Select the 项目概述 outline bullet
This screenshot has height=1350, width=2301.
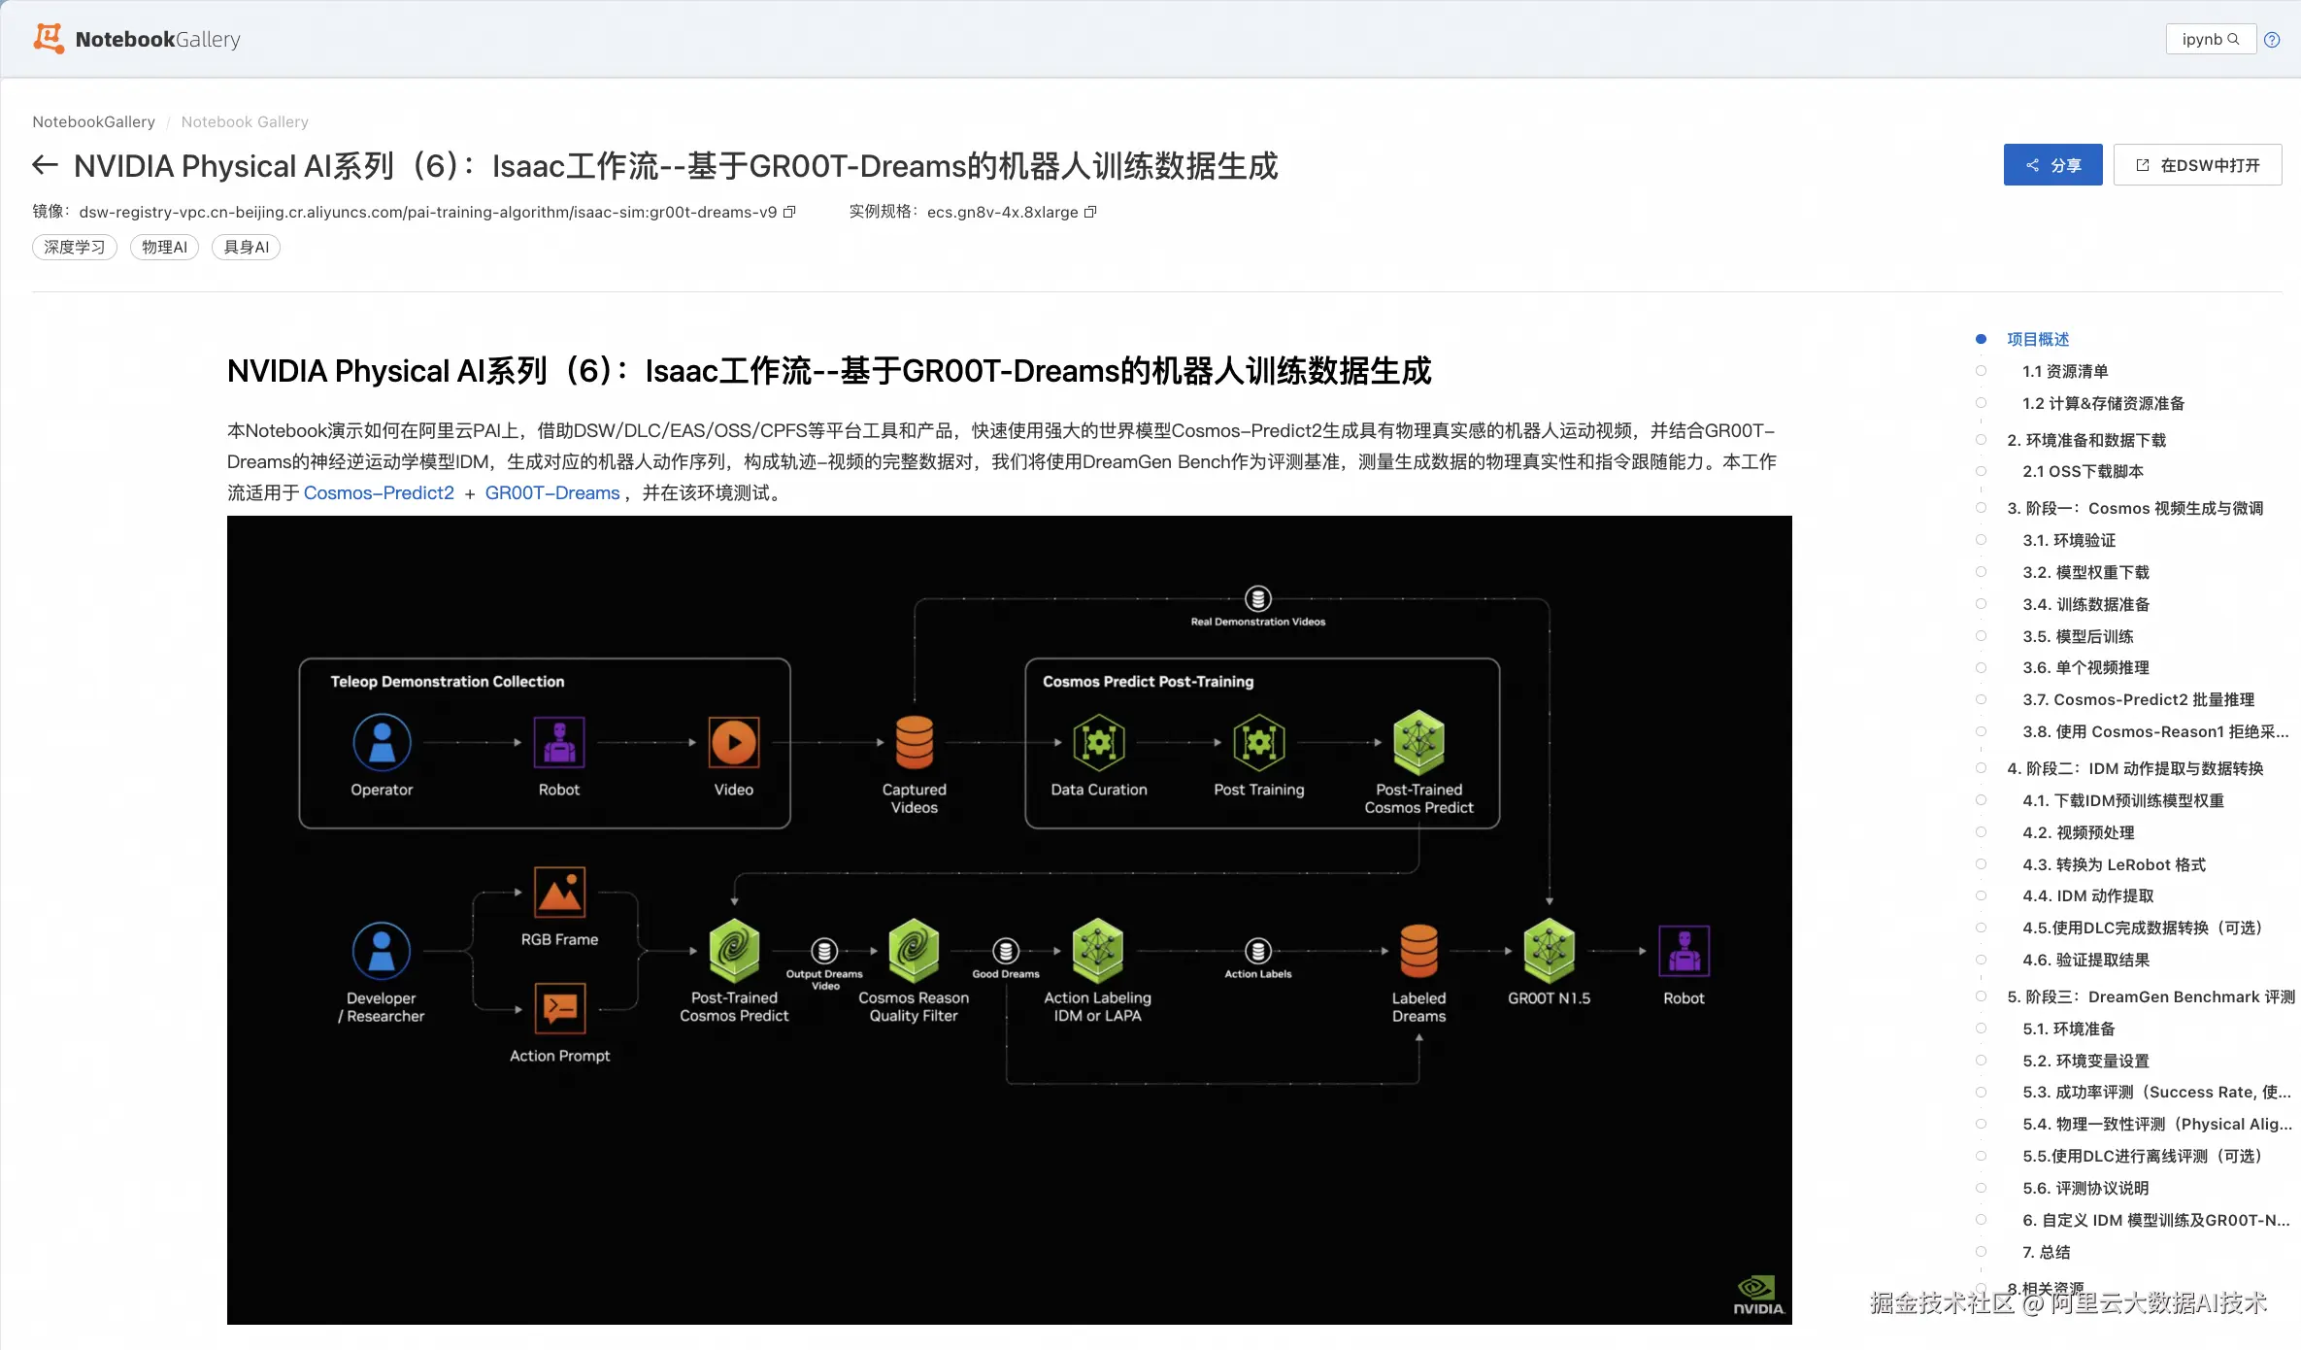click(1981, 339)
